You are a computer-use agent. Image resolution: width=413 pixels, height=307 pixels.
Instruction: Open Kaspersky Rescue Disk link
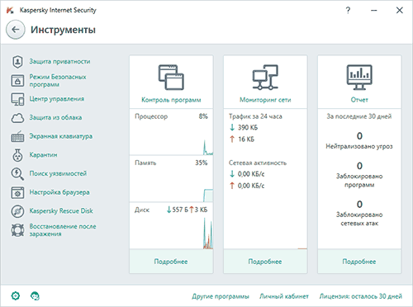tap(61, 211)
